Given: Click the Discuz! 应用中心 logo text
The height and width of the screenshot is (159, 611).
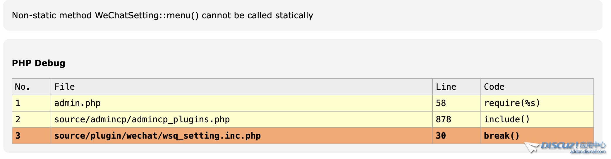Looking at the screenshot, I should tap(573, 145).
